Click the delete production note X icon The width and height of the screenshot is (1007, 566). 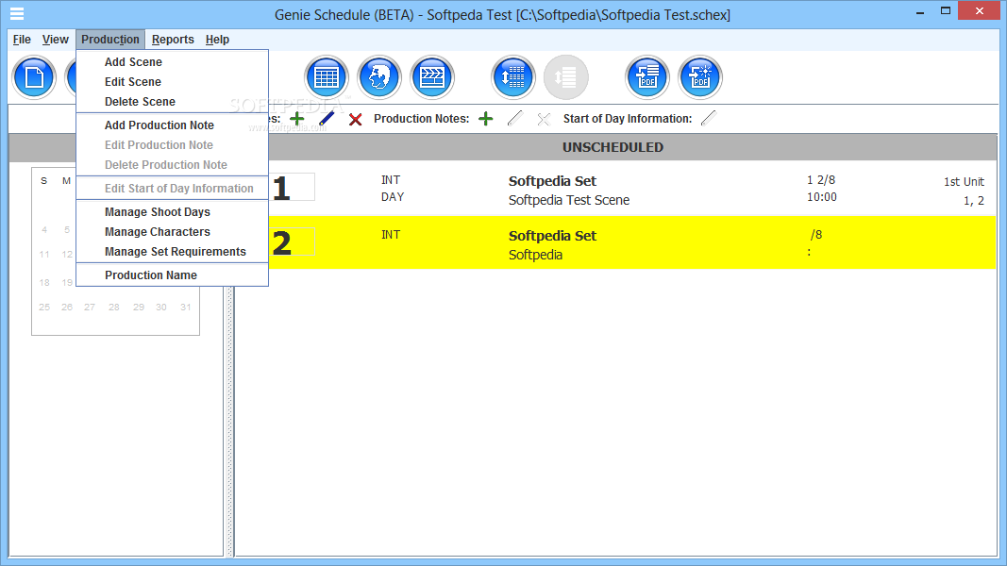click(544, 120)
